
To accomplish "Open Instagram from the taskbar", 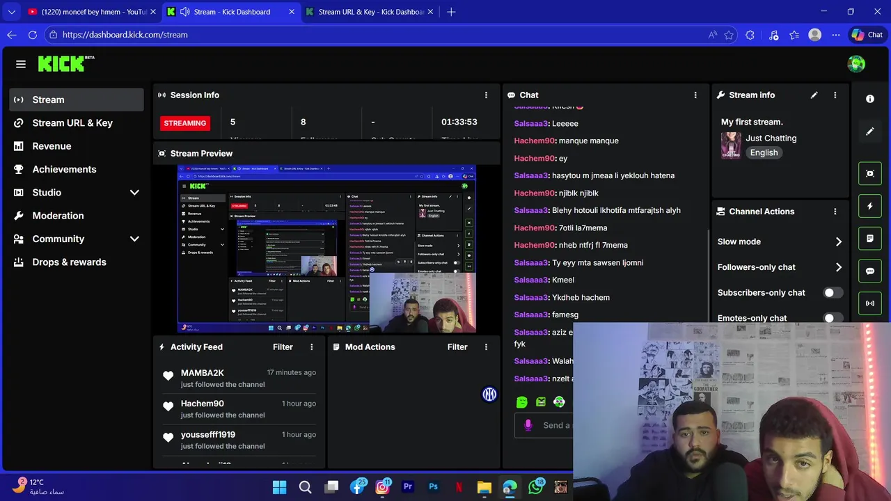I will click(382, 487).
